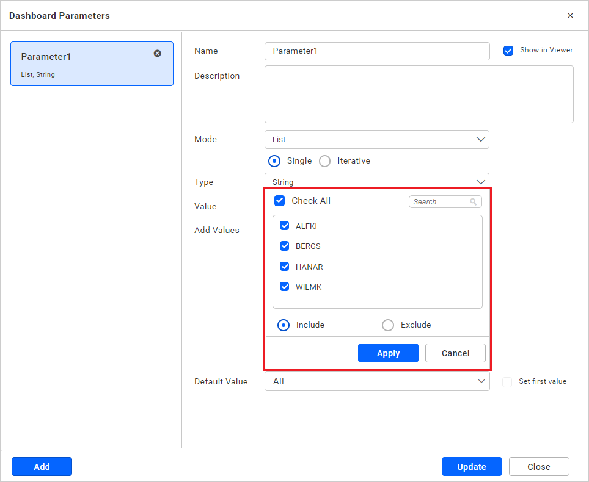The image size is (589, 482).
Task: Apply the selected values
Action: [x=388, y=353]
